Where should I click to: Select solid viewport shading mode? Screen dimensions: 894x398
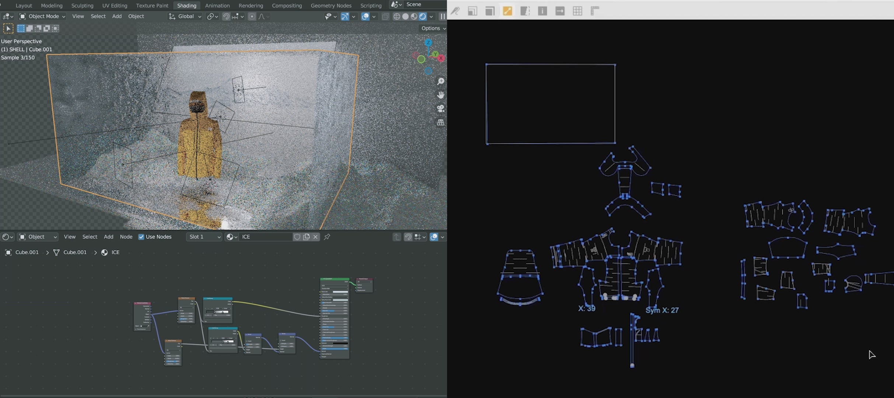(x=405, y=17)
